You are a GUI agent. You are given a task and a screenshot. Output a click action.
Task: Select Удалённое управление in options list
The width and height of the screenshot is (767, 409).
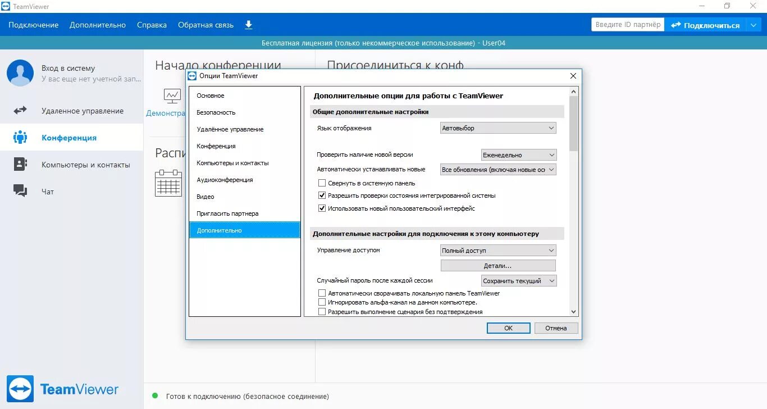coord(245,129)
